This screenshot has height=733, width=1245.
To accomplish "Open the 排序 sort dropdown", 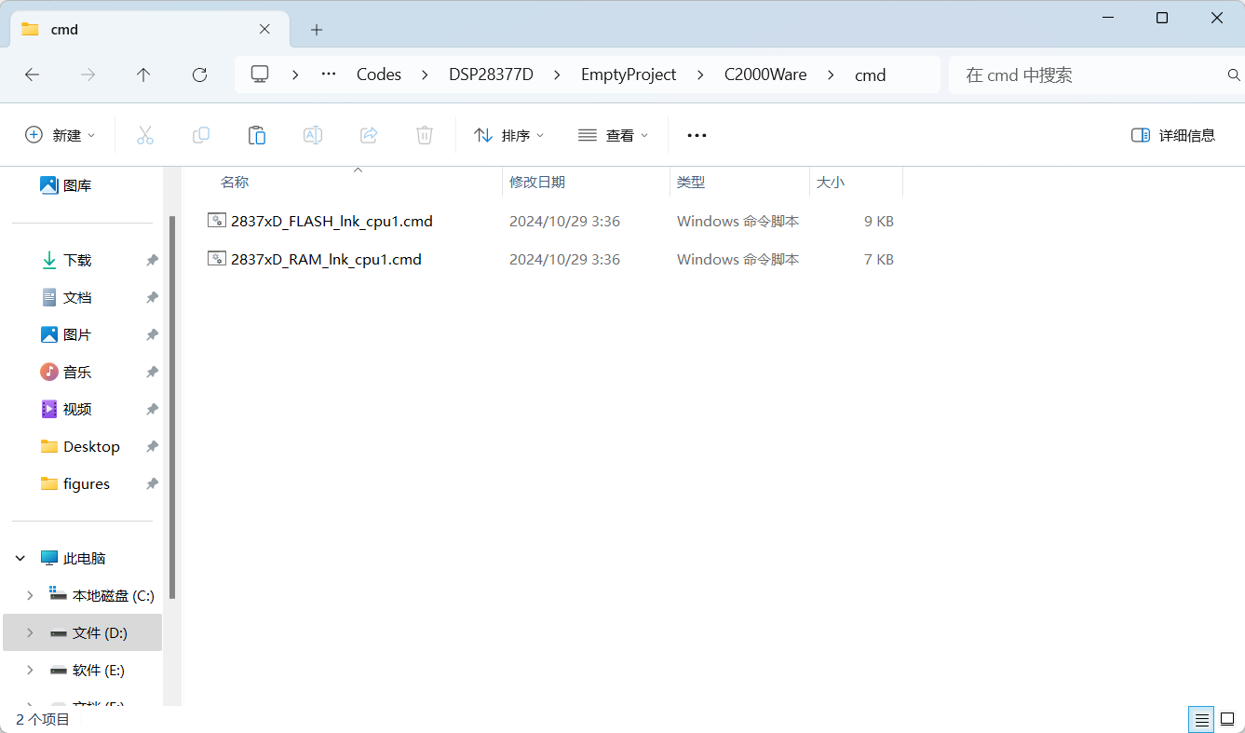I will (508, 135).
